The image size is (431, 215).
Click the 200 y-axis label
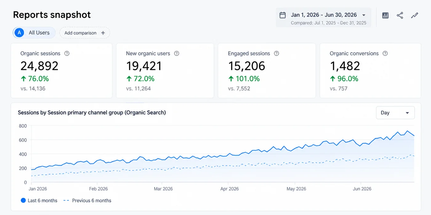tap(23, 168)
